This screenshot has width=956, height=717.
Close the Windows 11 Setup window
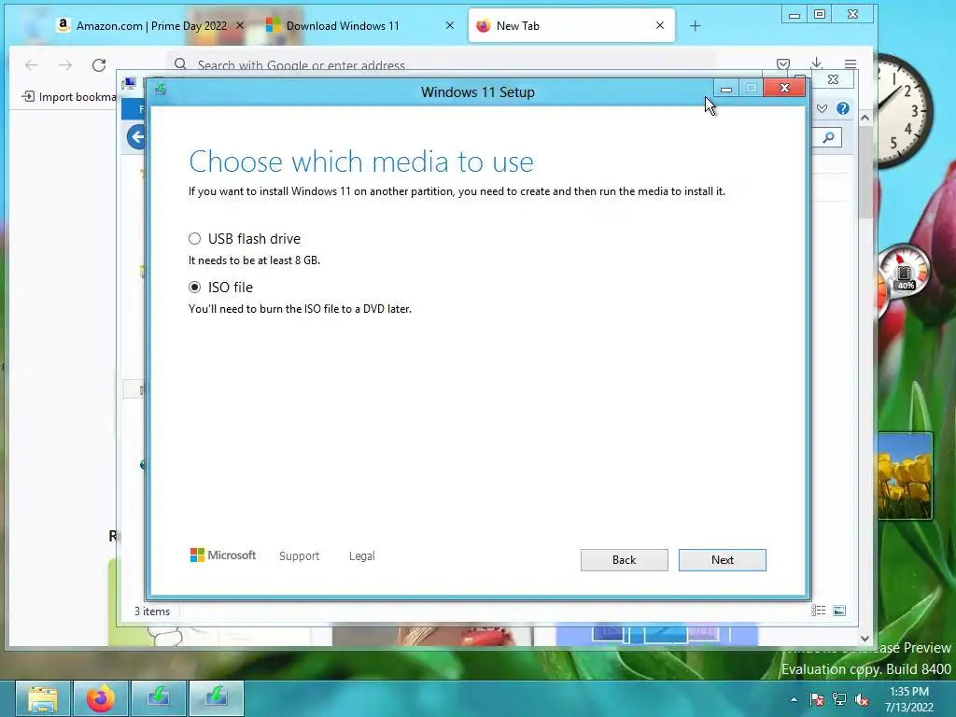(x=784, y=89)
